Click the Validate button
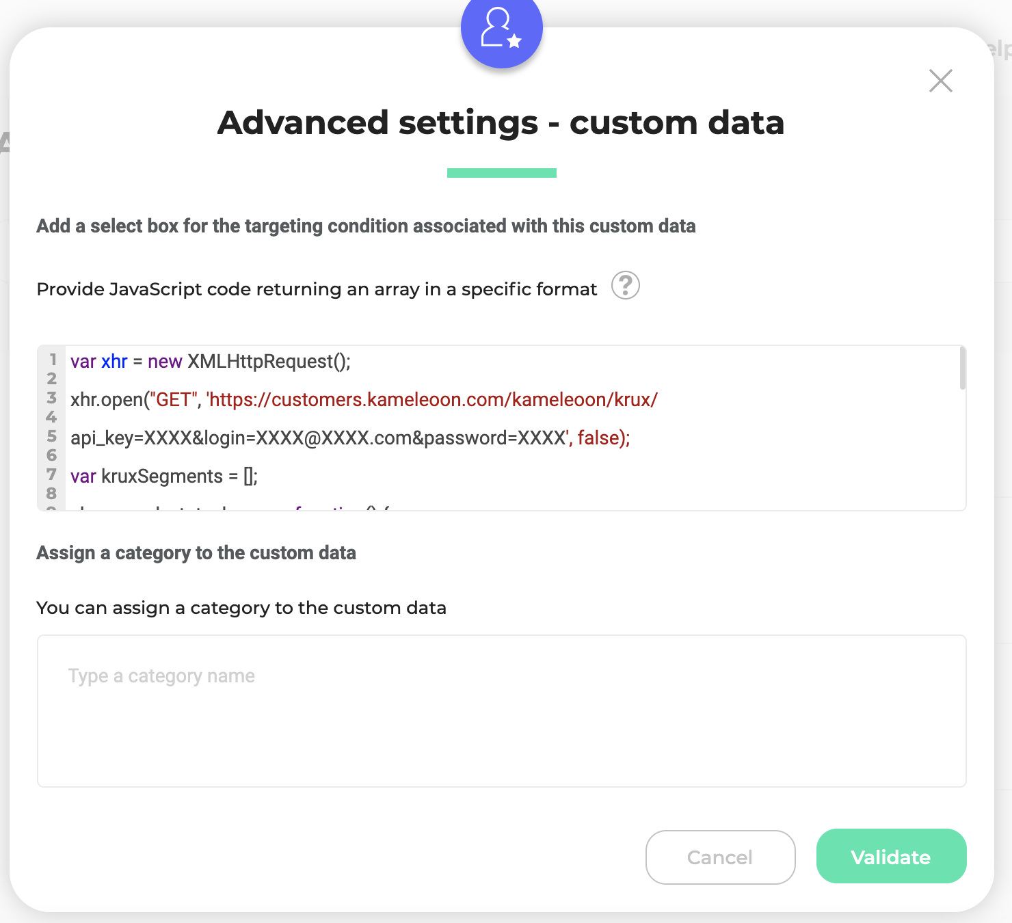Screen dimensions: 1012x923 [891, 857]
